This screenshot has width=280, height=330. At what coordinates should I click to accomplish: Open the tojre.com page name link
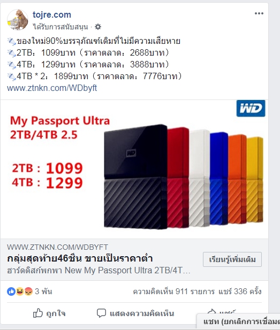(x=52, y=15)
